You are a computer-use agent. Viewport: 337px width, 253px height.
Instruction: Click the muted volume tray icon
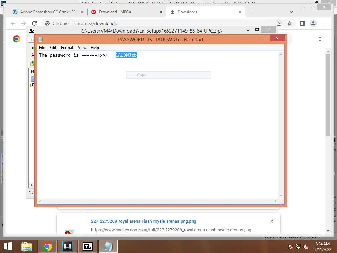tap(306, 247)
